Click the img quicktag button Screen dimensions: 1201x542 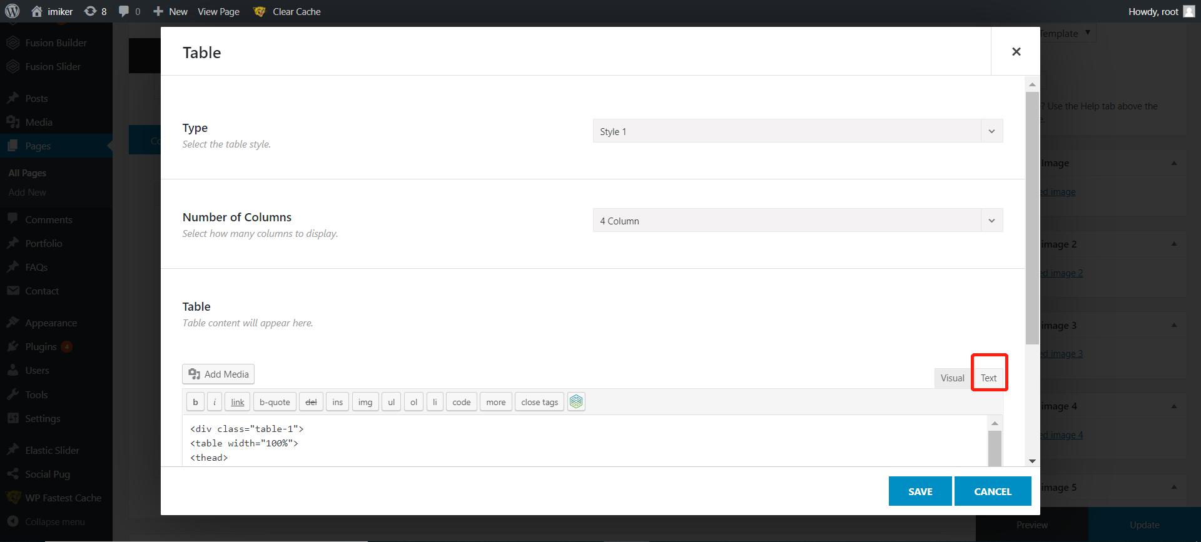click(365, 402)
